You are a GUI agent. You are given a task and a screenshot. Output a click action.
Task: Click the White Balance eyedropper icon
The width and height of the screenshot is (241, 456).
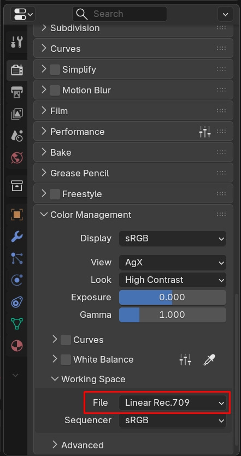(x=209, y=360)
